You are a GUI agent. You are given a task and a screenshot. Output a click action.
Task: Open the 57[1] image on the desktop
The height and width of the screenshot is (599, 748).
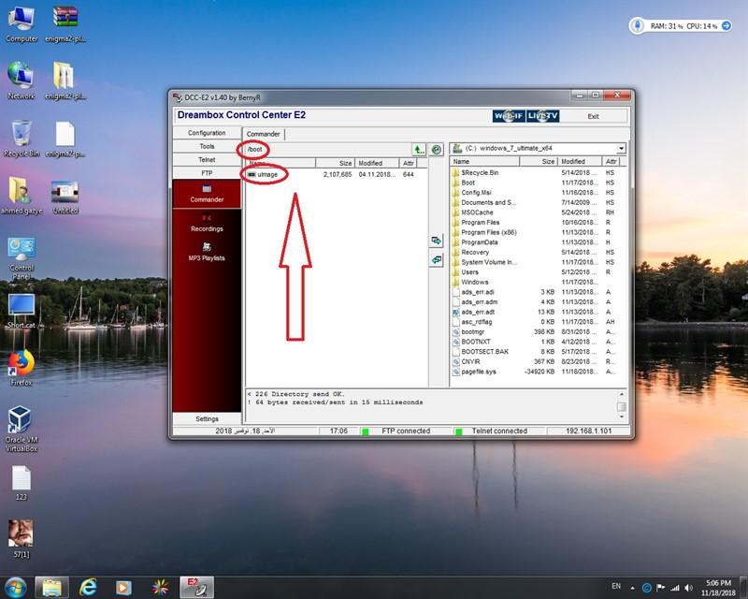22,539
